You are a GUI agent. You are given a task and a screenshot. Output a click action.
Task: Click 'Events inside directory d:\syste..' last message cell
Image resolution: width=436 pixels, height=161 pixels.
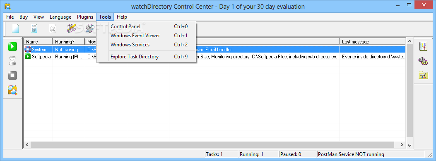[373, 57]
